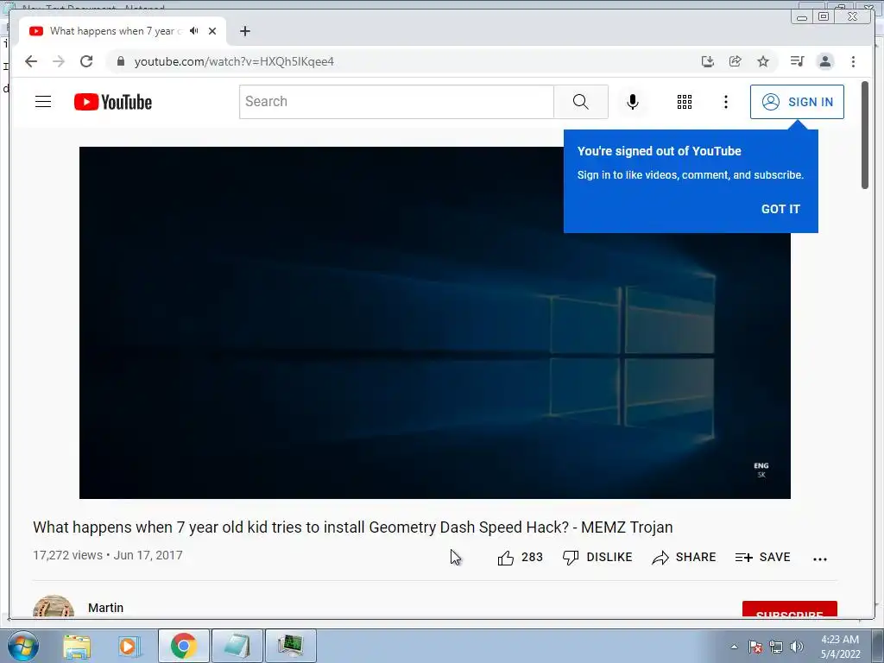The image size is (884, 663).
Task: Open the Action Center flag icon
Action: coord(755,647)
